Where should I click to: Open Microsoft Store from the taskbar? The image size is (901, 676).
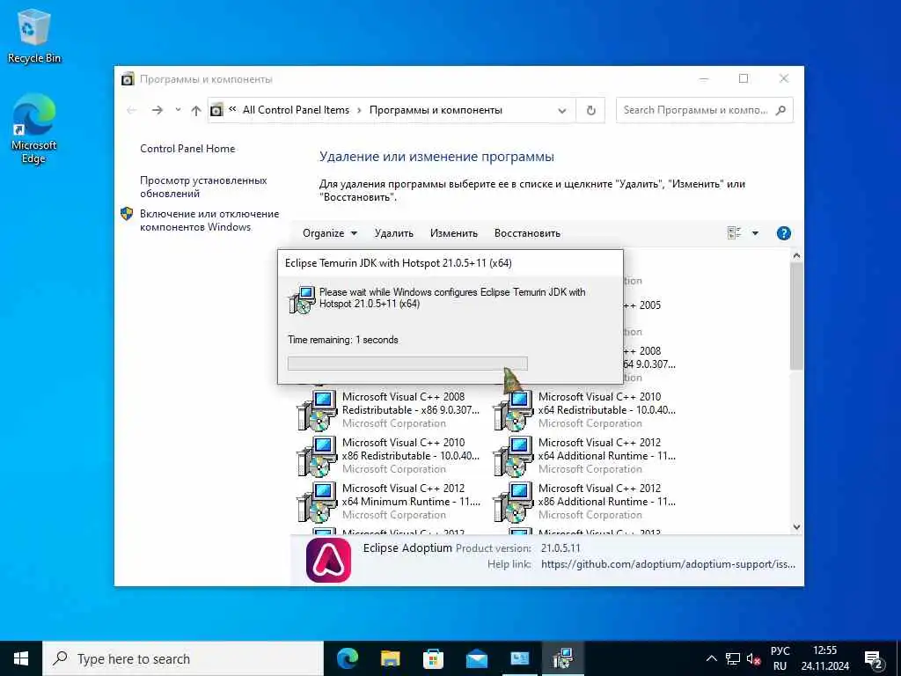point(433,658)
